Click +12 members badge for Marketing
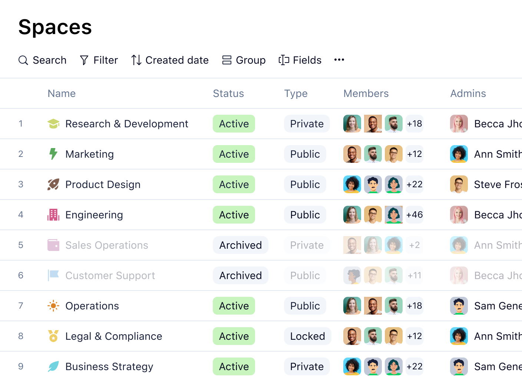This screenshot has height=379, width=522. pyautogui.click(x=414, y=154)
